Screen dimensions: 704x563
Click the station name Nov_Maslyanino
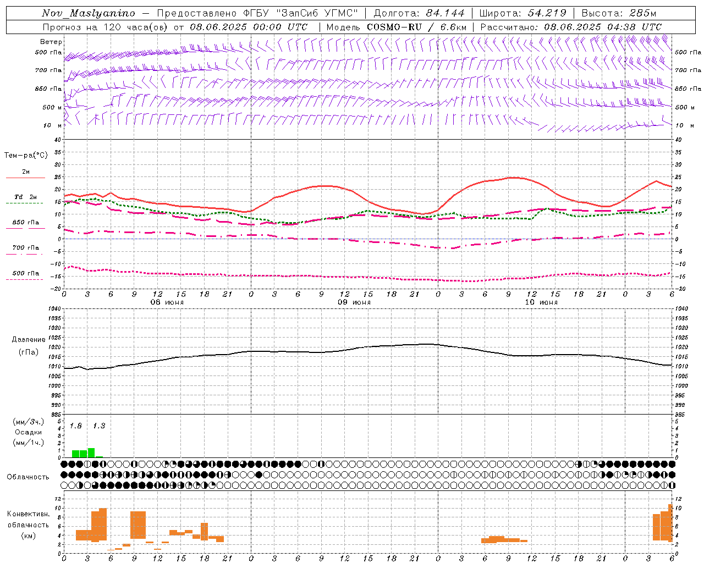89,13
